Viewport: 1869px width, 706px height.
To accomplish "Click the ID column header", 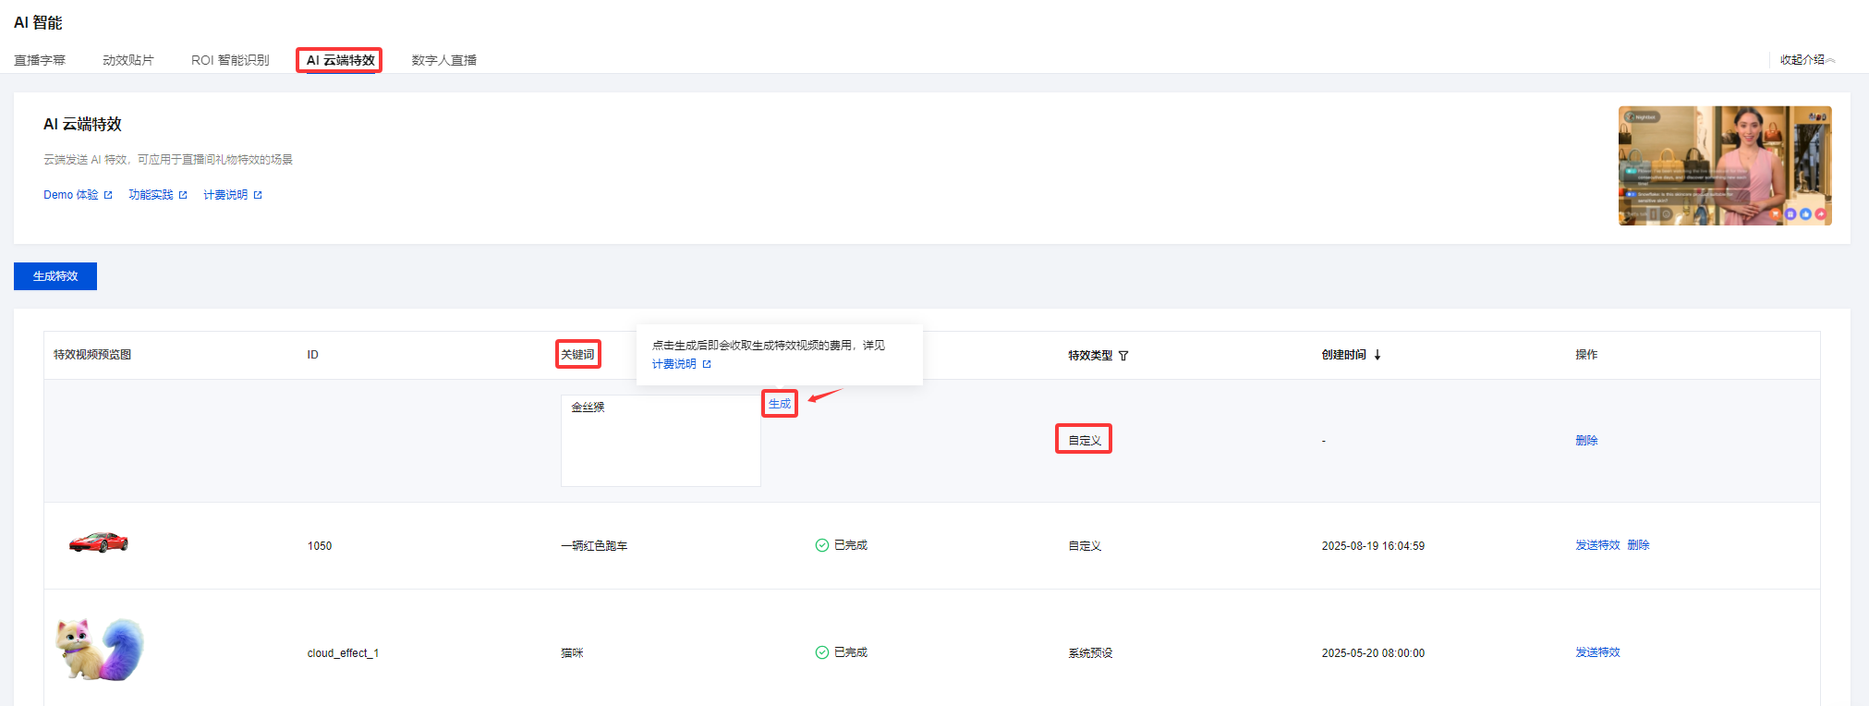I will coord(313,355).
